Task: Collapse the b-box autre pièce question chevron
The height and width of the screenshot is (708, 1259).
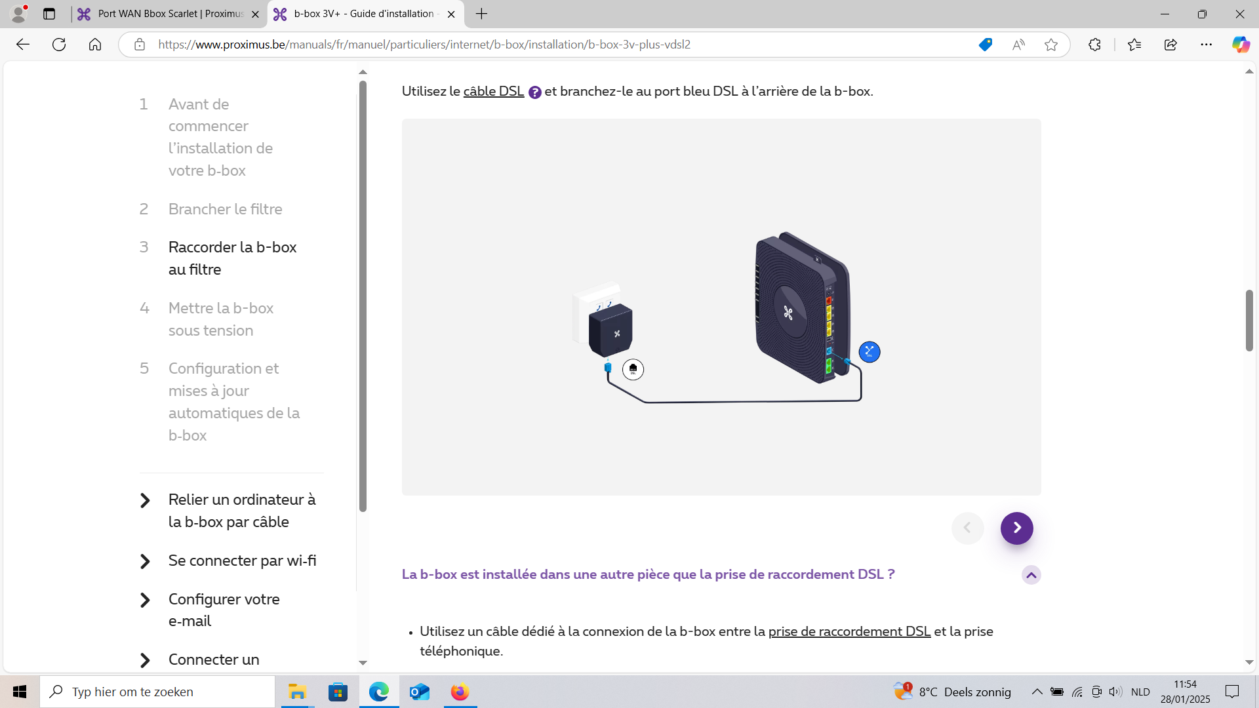Action: coord(1031,575)
